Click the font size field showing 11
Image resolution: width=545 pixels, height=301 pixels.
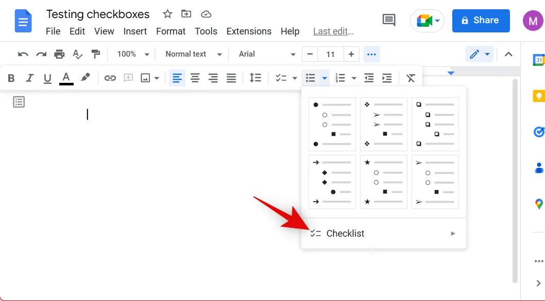[330, 54]
